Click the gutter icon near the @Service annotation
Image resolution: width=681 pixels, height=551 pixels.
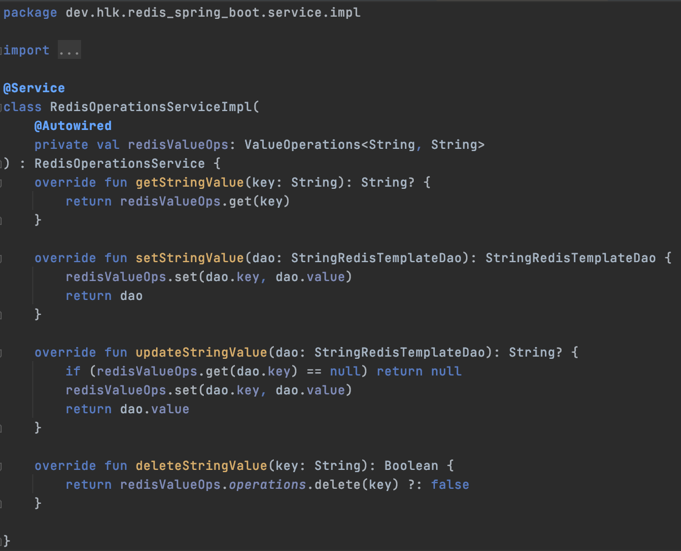click(2, 88)
